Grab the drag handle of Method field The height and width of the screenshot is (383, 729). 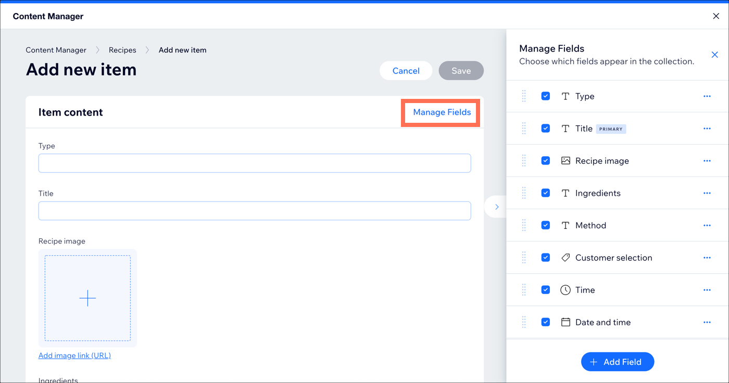[524, 225]
